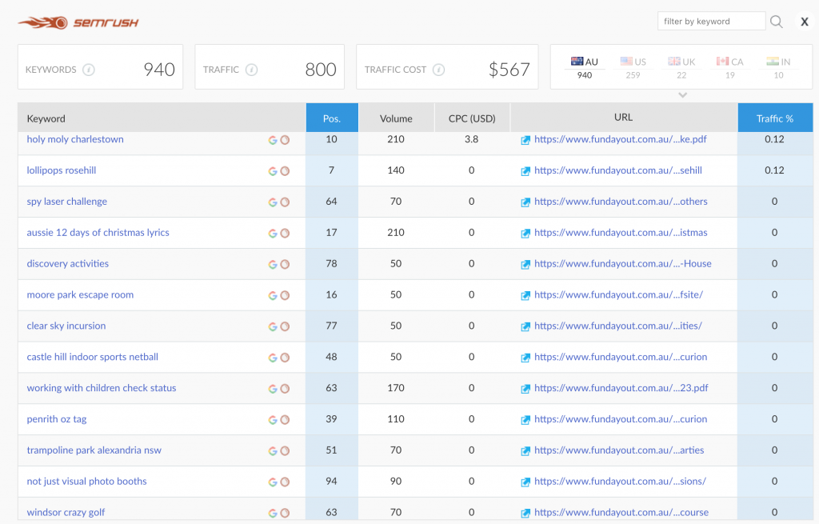Click the search magnifier icon
Image resolution: width=819 pixels, height=524 pixels.
point(776,22)
